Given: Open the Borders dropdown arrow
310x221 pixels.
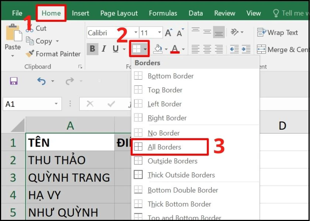Looking at the screenshot, I should 145,49.
